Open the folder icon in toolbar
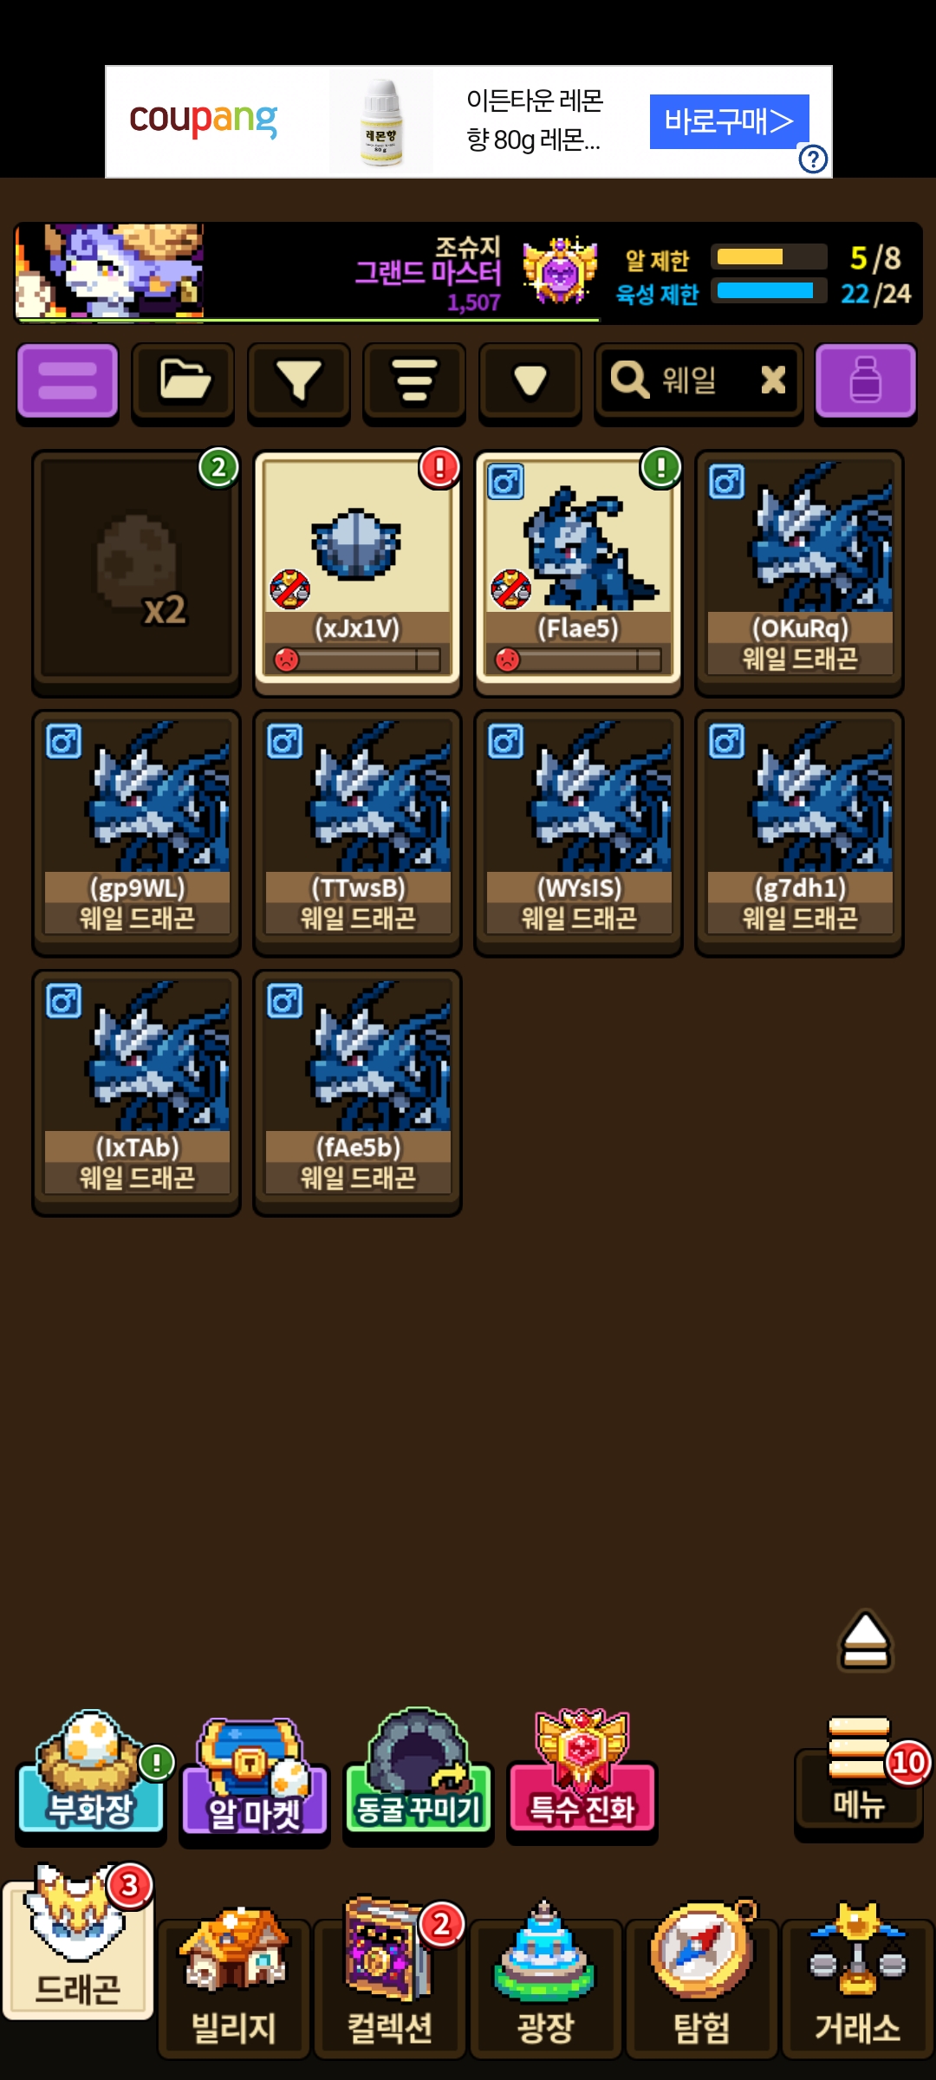 tap(183, 382)
